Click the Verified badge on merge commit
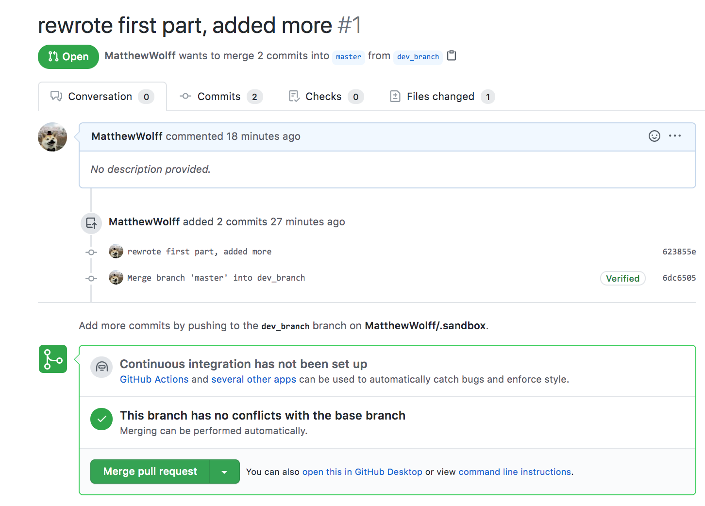Image resolution: width=705 pixels, height=506 pixels. pyautogui.click(x=622, y=278)
